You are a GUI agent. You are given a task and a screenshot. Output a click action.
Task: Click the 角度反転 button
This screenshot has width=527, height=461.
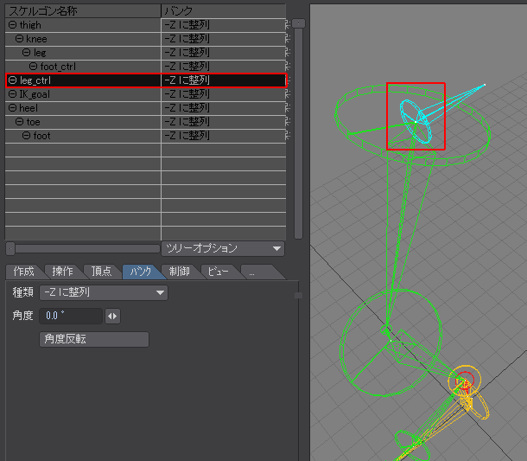tap(94, 339)
